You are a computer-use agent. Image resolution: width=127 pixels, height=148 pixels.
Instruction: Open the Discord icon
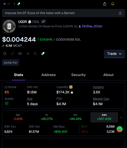[20, 54]
